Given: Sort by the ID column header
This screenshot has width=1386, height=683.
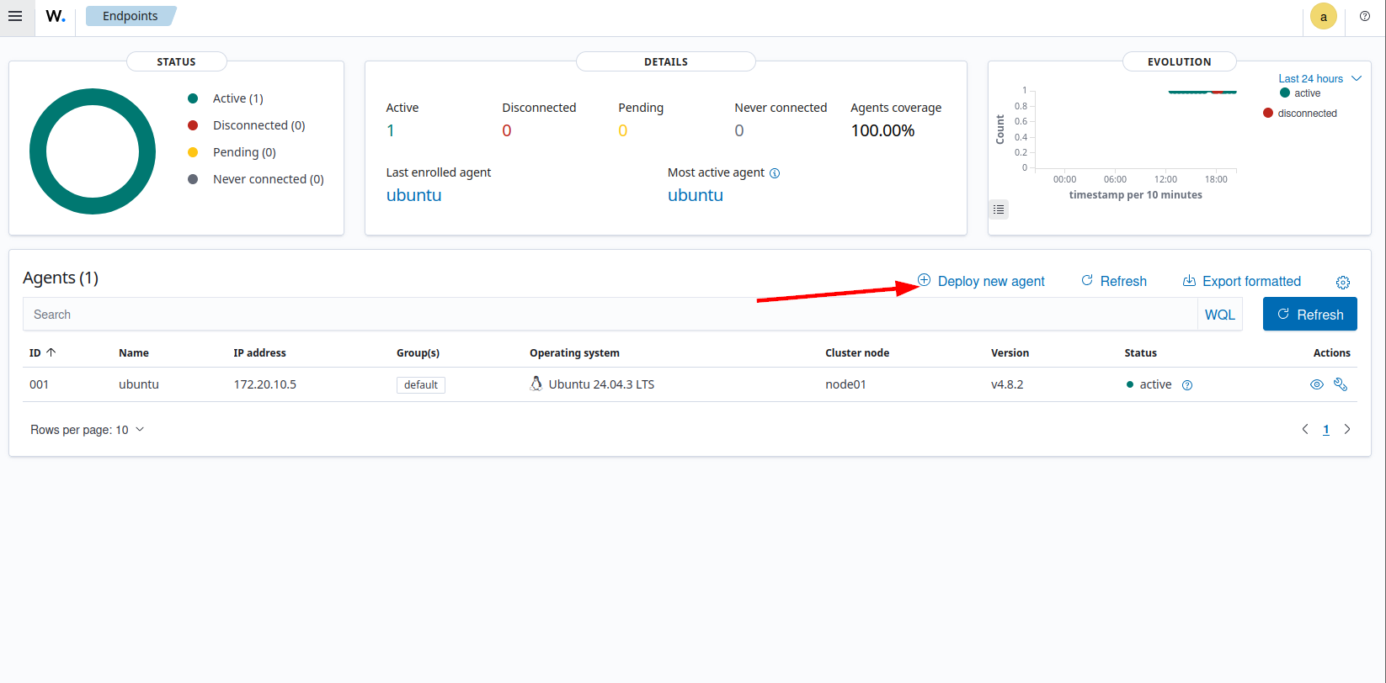Looking at the screenshot, I should pyautogui.click(x=42, y=353).
